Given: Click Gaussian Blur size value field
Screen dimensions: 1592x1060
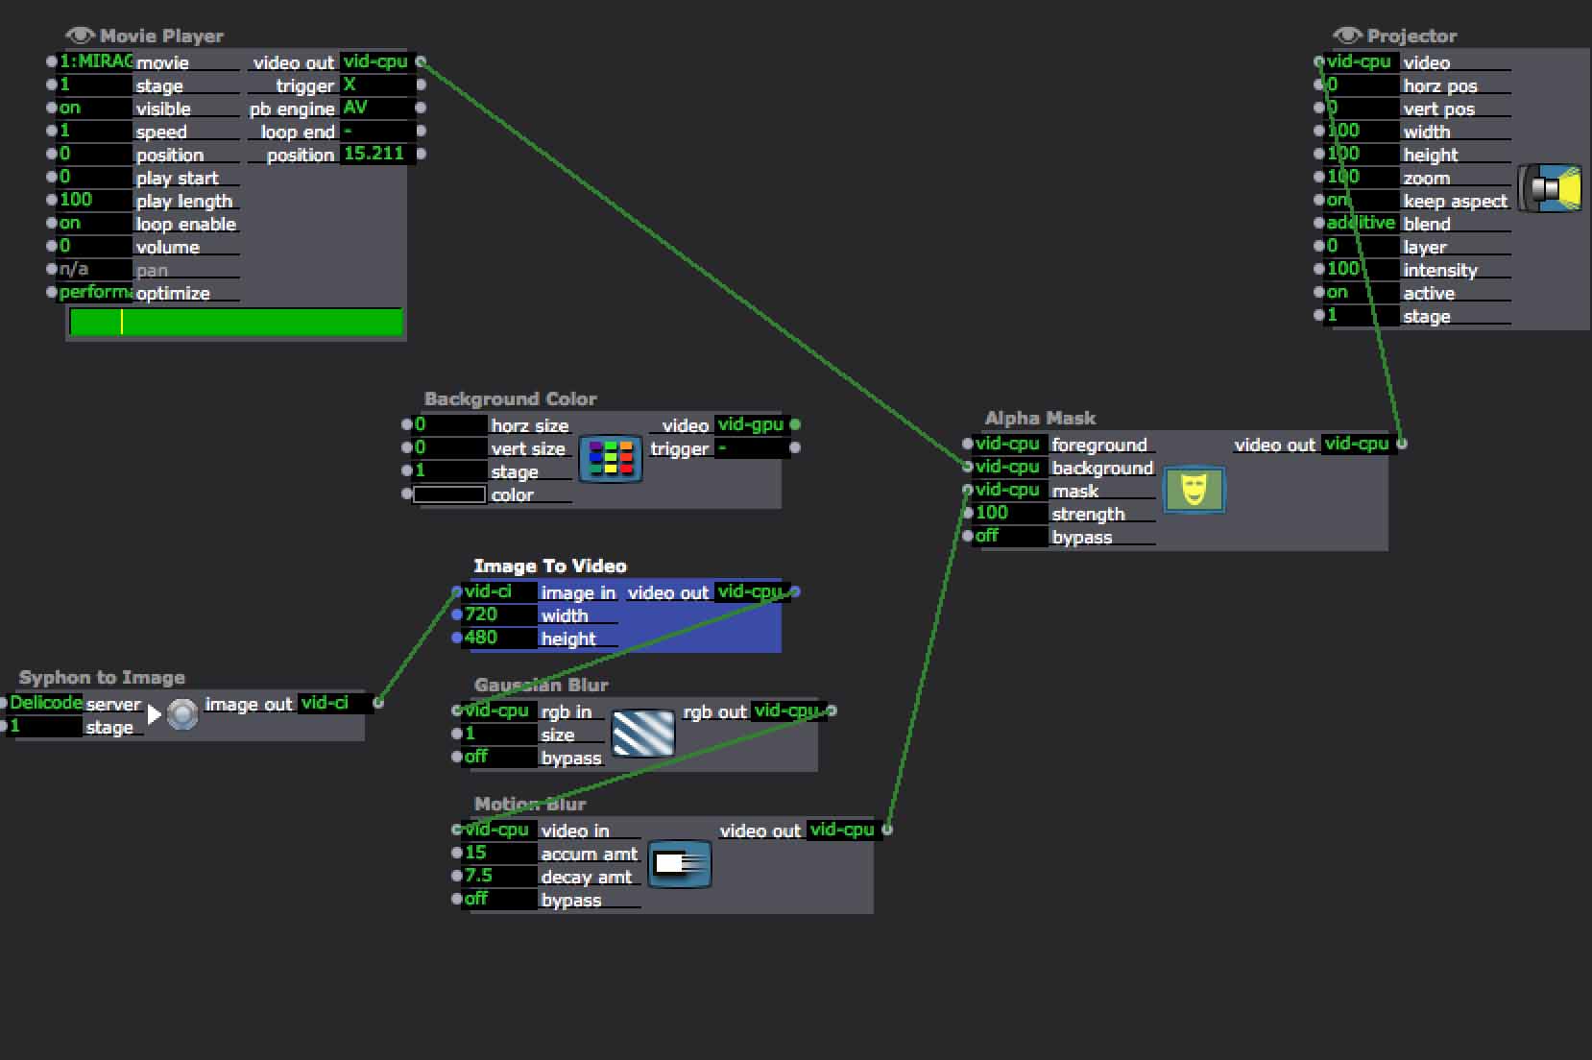Looking at the screenshot, I should [x=499, y=734].
